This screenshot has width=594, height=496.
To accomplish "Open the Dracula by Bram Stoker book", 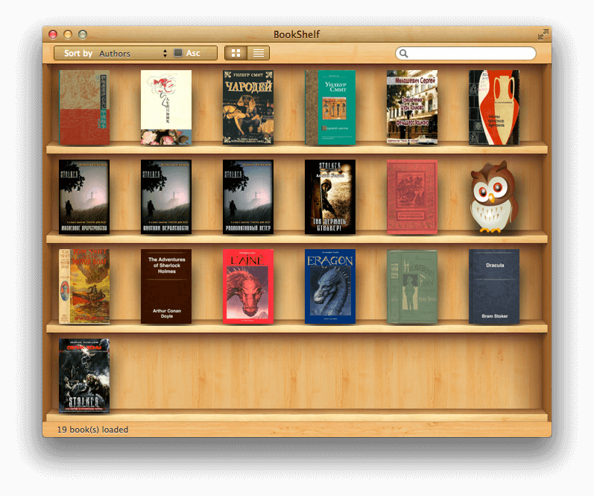I will 494,286.
